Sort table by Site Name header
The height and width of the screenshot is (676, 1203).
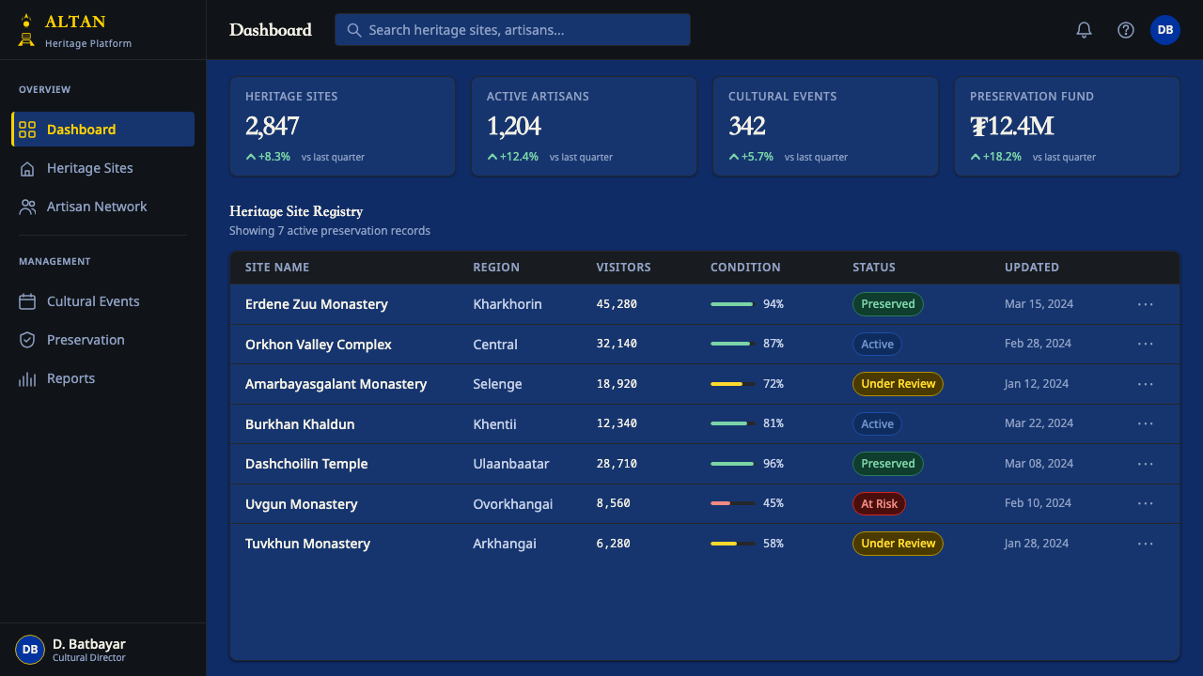click(x=277, y=268)
